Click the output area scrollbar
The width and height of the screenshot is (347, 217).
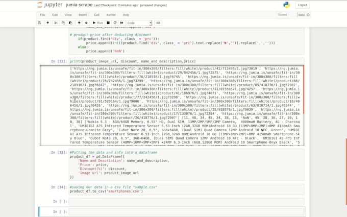click(x=304, y=90)
